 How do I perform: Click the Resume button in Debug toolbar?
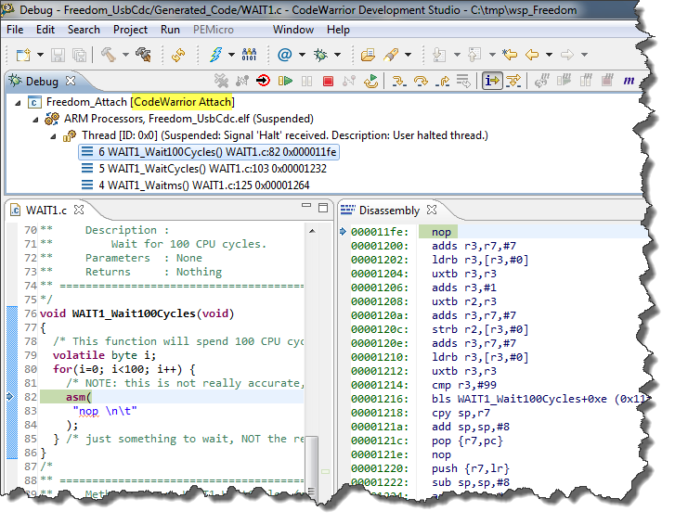pyautogui.click(x=286, y=82)
